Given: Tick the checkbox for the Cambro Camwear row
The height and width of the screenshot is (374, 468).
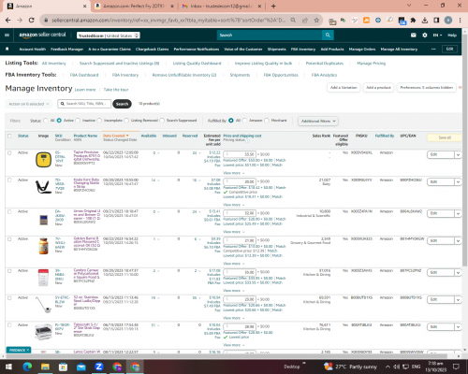Looking at the screenshot, I should [x=9, y=271].
